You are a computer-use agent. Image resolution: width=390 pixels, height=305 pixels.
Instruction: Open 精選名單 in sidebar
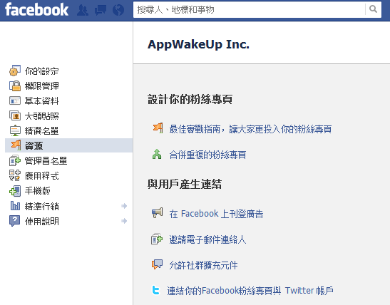[42, 130]
